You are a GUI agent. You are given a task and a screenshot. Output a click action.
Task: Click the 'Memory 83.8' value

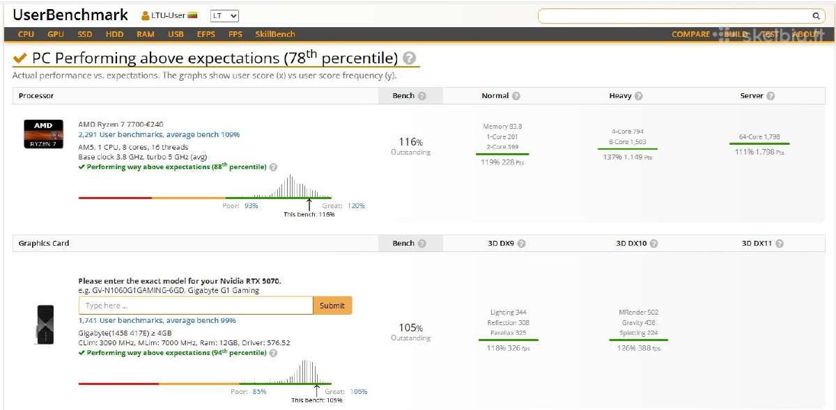[x=502, y=127]
